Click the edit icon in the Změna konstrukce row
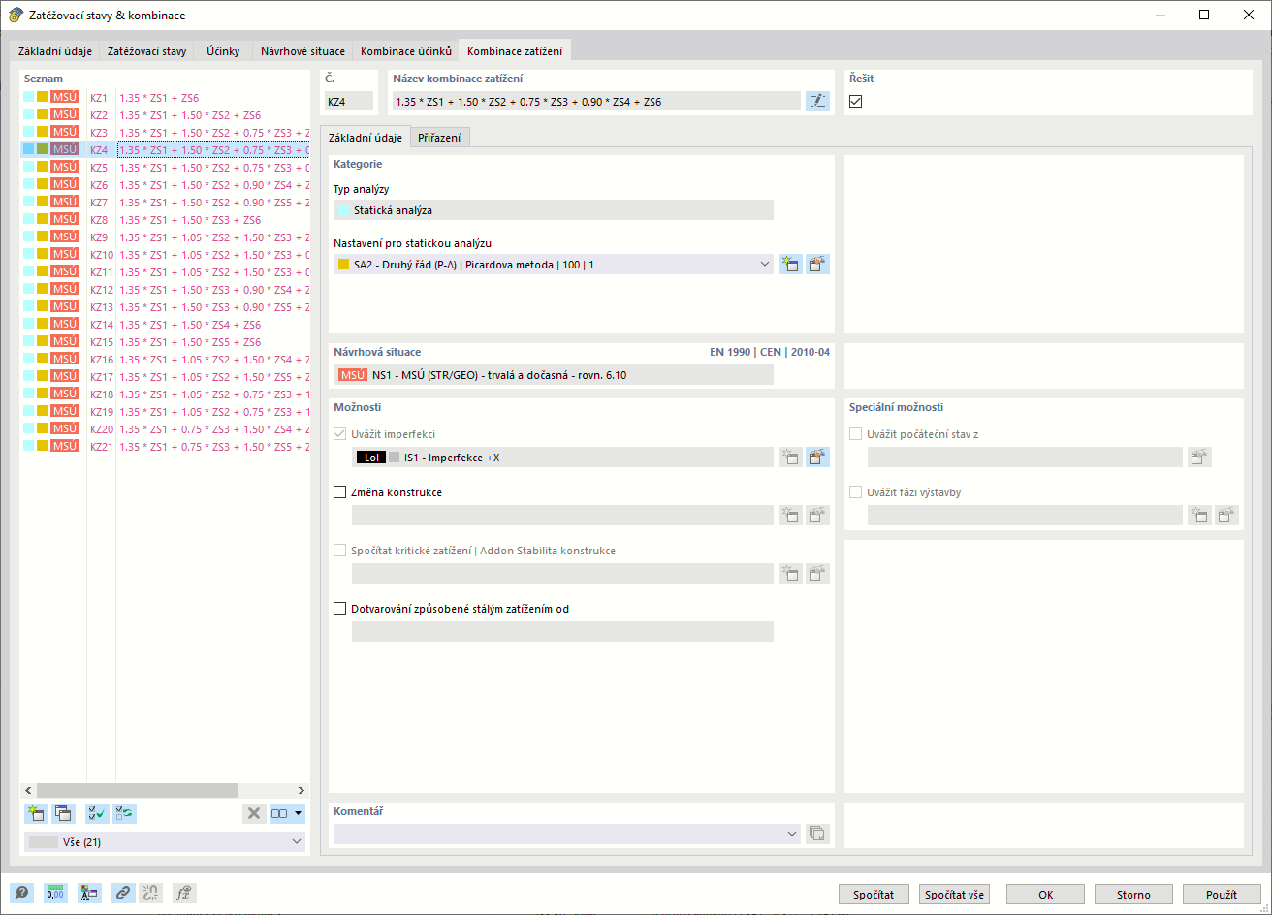Viewport: 1272px width, 915px height. 818,516
